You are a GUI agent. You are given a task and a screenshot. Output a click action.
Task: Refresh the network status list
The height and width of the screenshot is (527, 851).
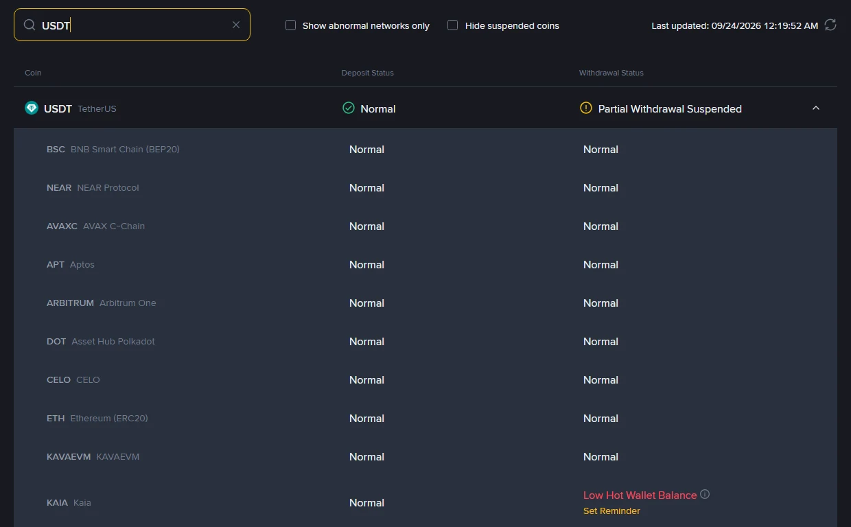tap(830, 25)
